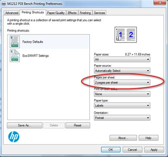Viewport: 168px width, 157px height.
Task: Change the Orientation Portrait dropdown
Action: (x=122, y=118)
